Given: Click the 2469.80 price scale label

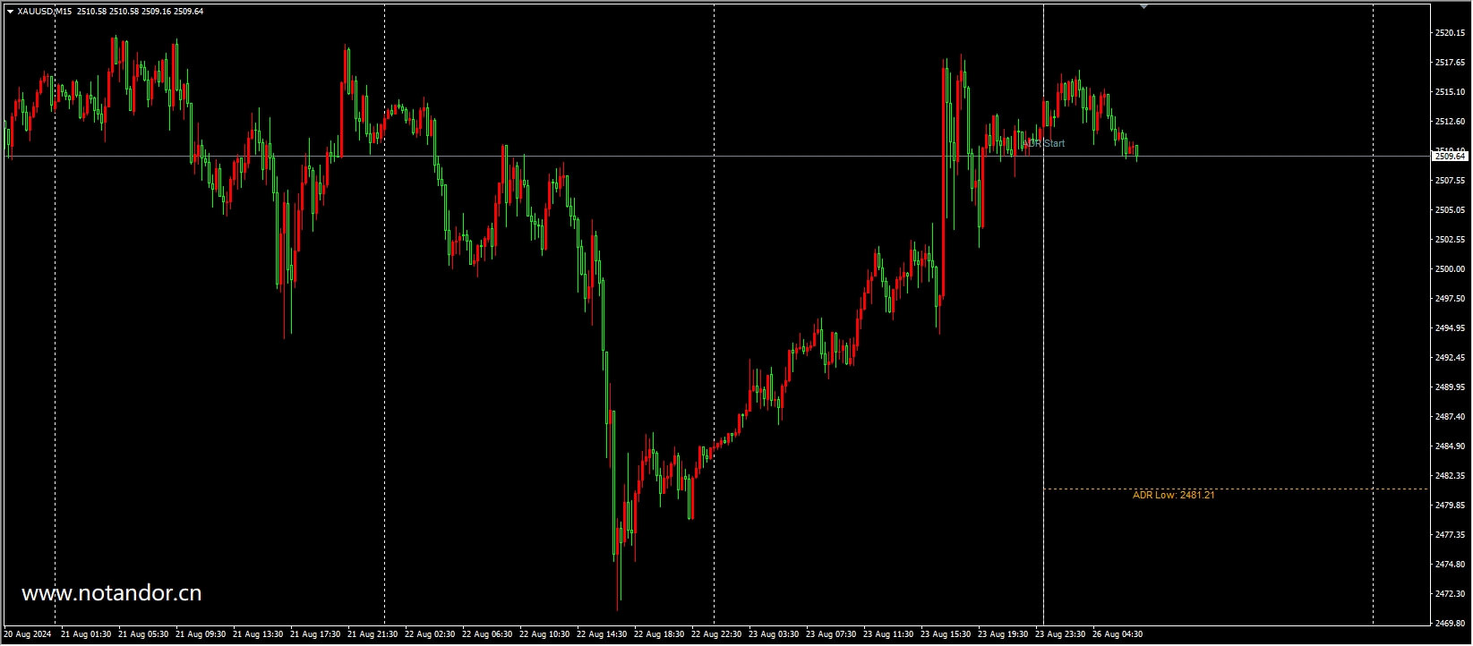Looking at the screenshot, I should click(x=1450, y=624).
